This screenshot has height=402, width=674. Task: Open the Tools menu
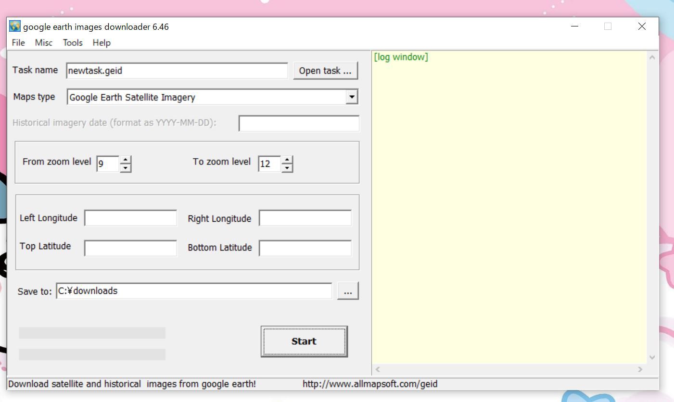pyautogui.click(x=72, y=43)
